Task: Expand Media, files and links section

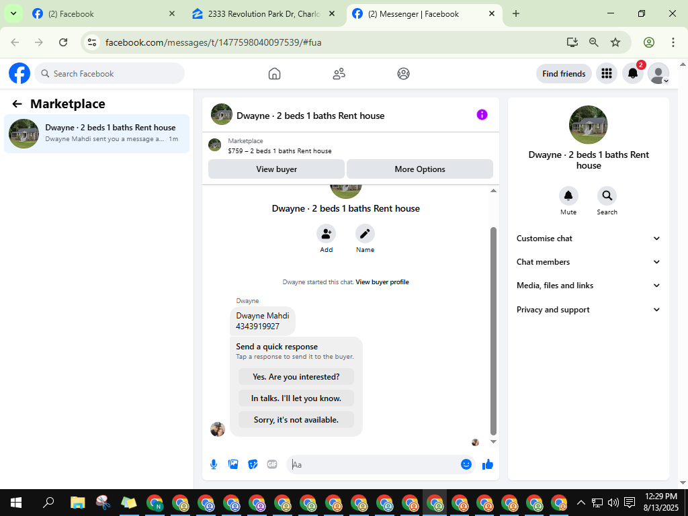Action: click(588, 285)
